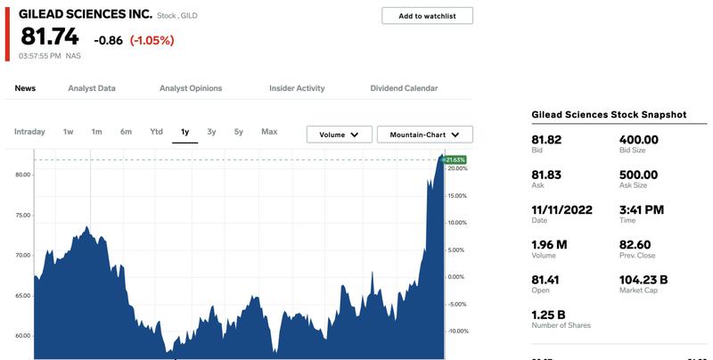Click the 81.74 stock price
The height and width of the screenshot is (360, 713).
(50, 37)
